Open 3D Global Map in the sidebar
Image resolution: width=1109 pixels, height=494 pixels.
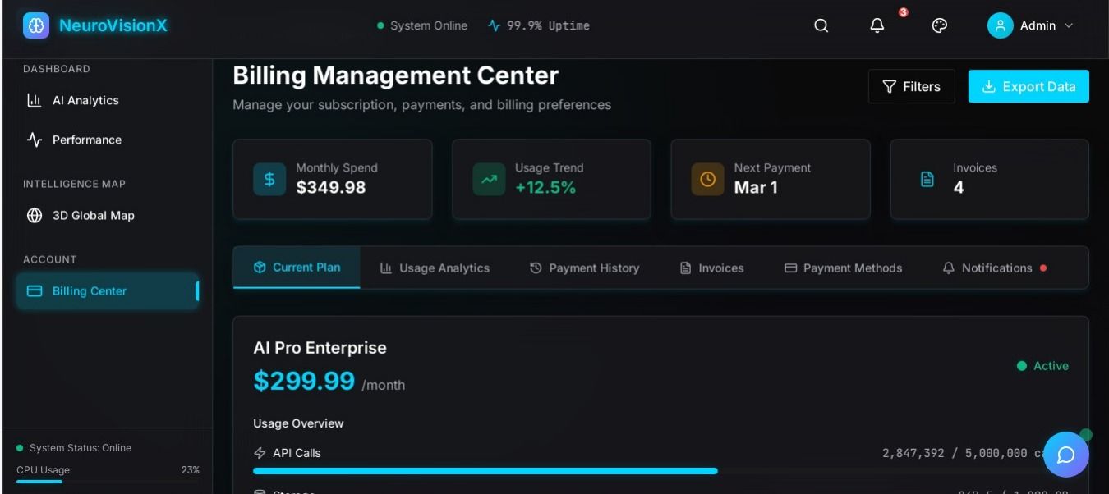[93, 215]
